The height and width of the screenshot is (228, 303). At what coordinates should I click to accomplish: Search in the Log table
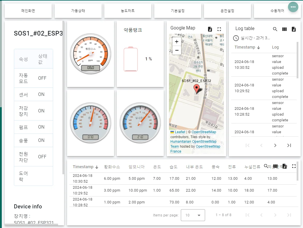(x=275, y=29)
